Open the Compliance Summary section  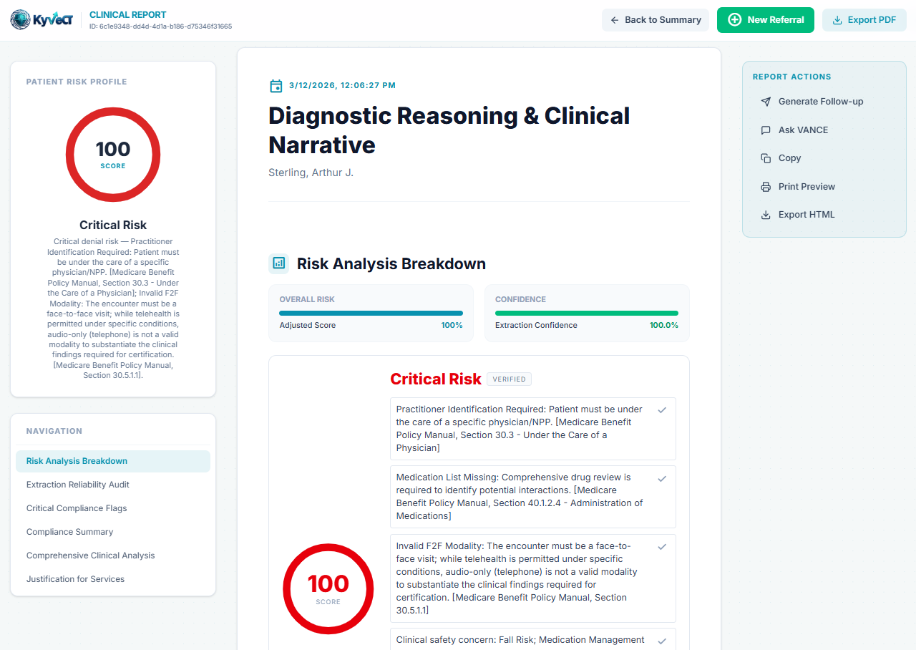(x=69, y=531)
